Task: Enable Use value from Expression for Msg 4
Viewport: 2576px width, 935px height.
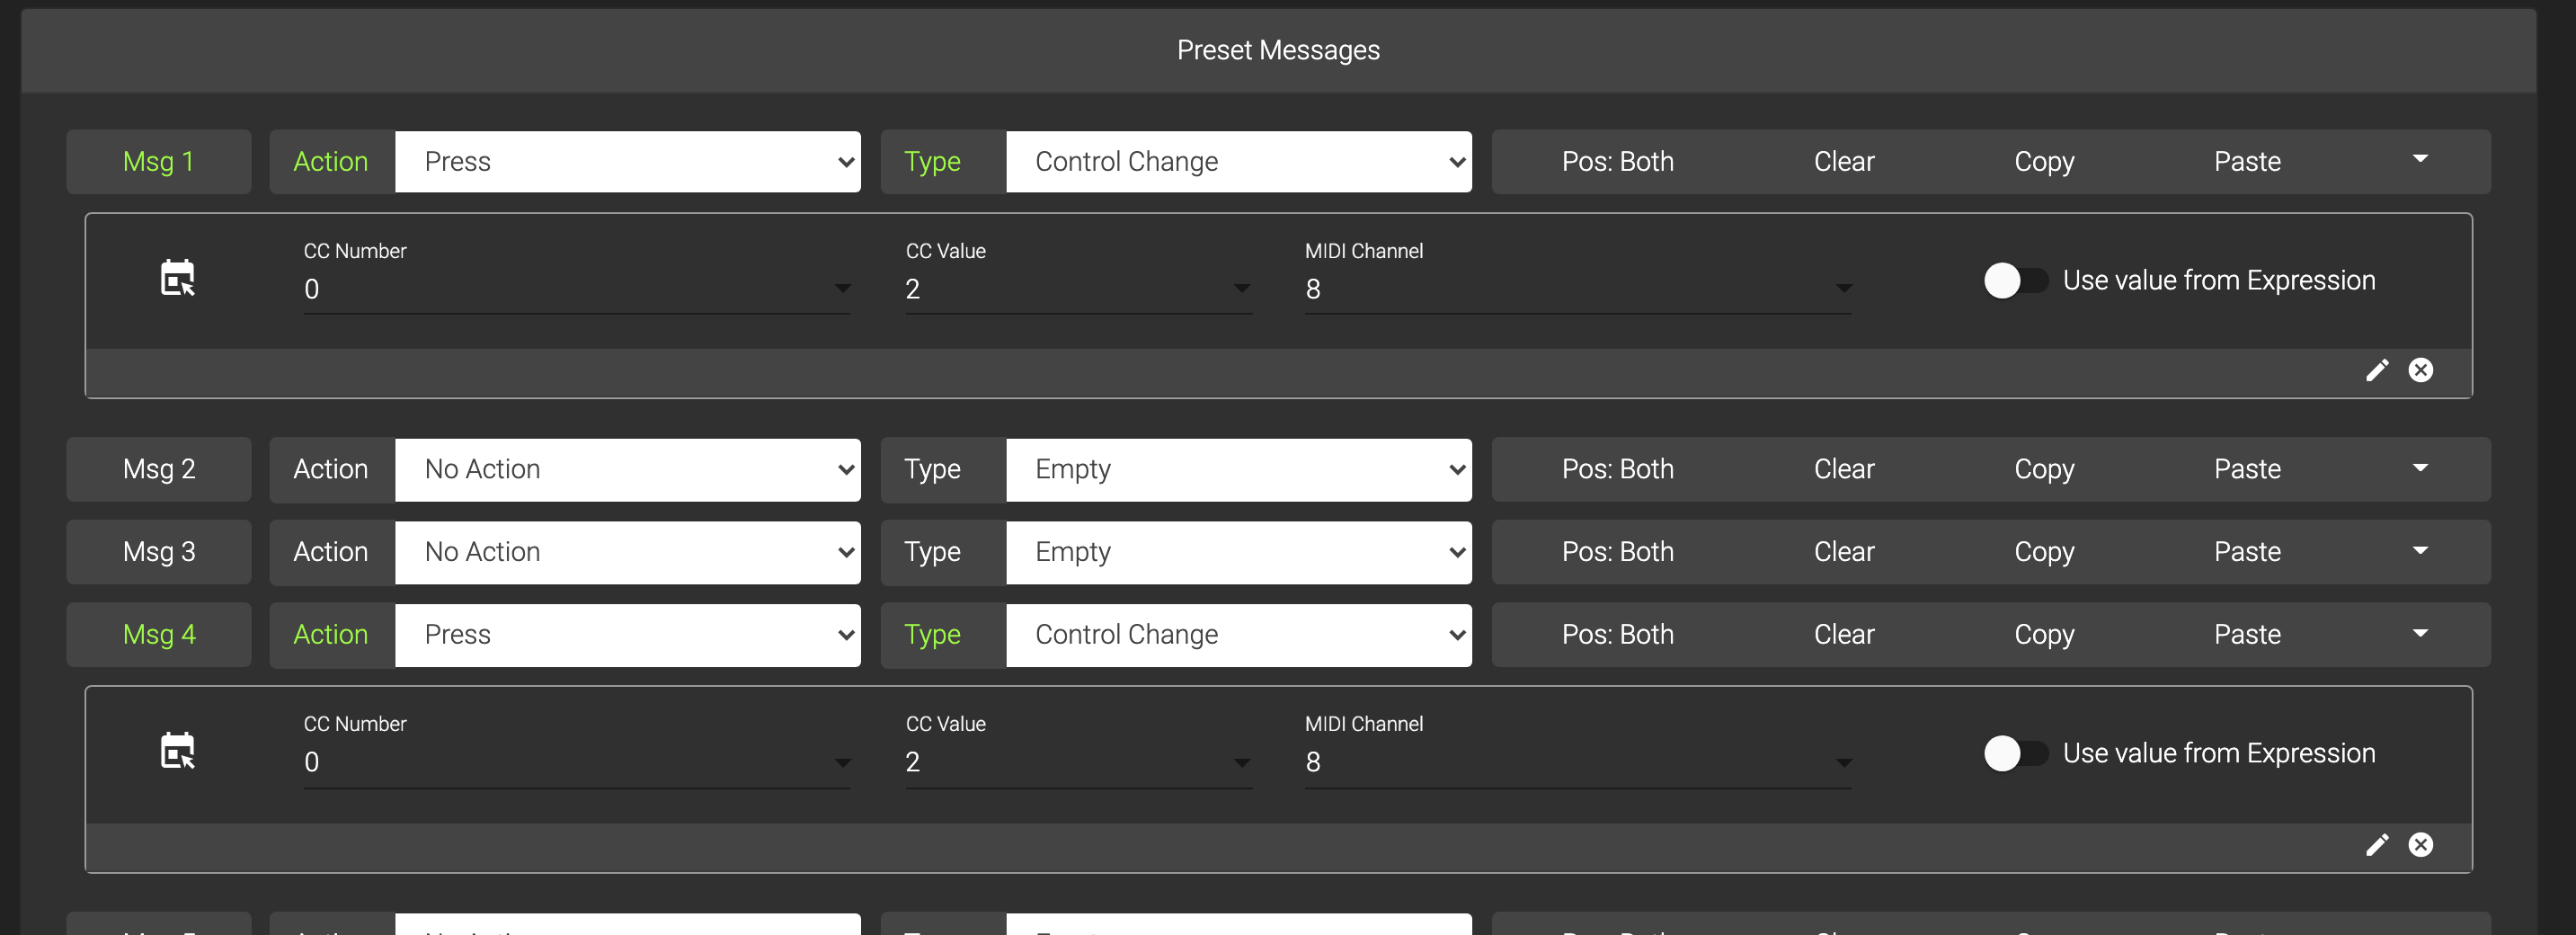Action: tap(2014, 753)
